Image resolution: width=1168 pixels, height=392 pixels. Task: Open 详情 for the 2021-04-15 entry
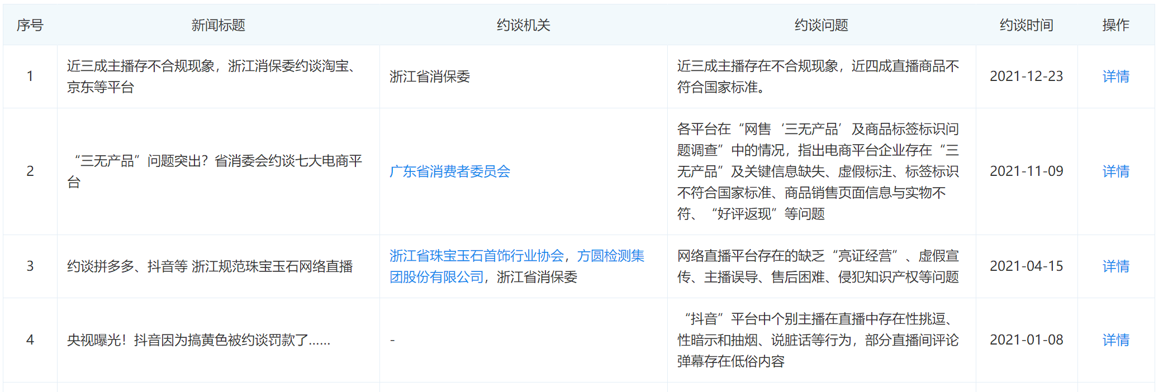tap(1115, 266)
